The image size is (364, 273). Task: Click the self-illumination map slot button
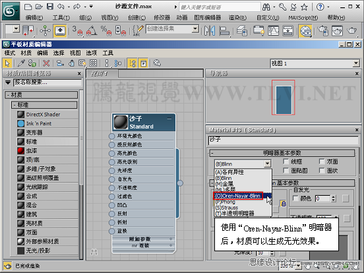coord(346,198)
